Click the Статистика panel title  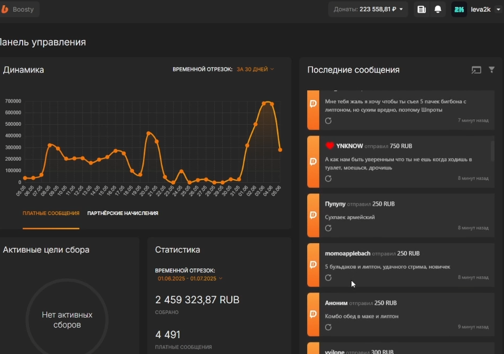point(177,250)
